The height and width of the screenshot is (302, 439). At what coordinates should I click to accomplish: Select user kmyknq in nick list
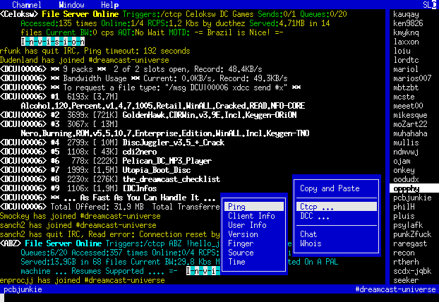pyautogui.click(x=406, y=32)
